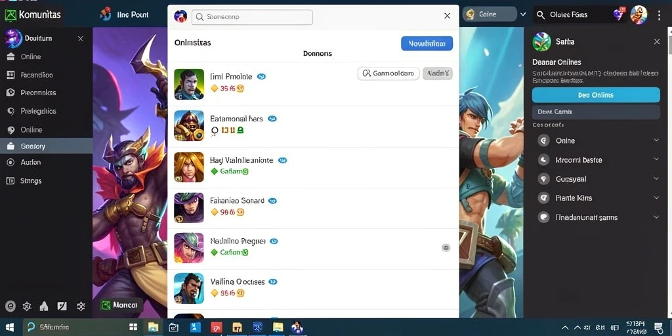Screen dimensions: 672x336
Task: Select the Iiml Pmoinle name text
Action: pos(231,77)
